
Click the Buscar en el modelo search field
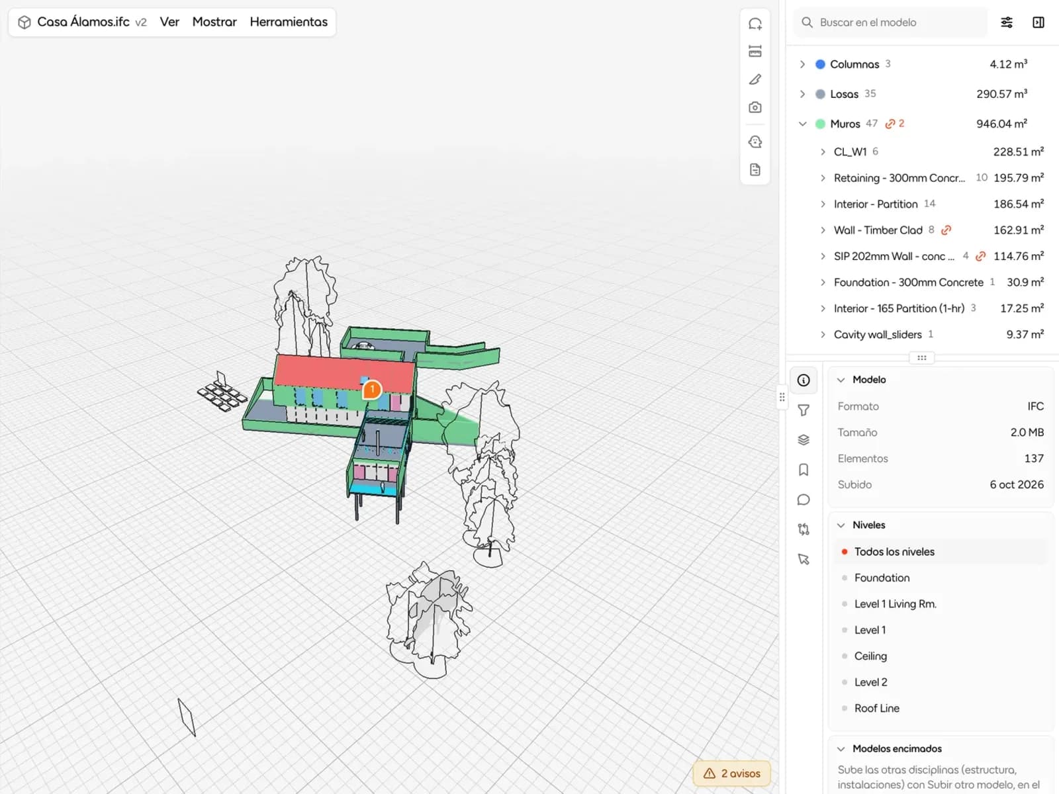[890, 22]
